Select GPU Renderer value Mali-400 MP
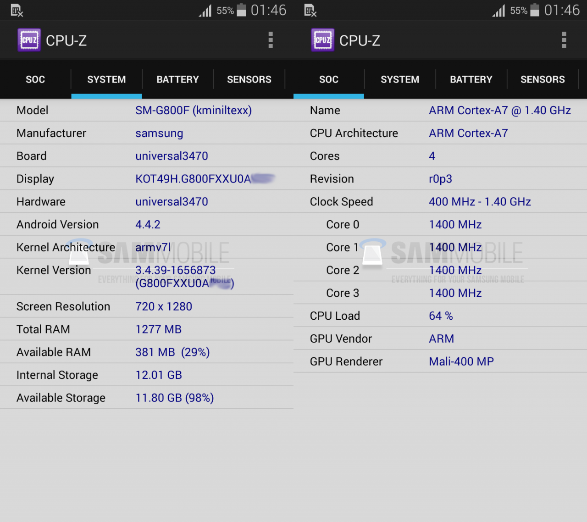Screen dimensions: 587x522 (x=461, y=362)
